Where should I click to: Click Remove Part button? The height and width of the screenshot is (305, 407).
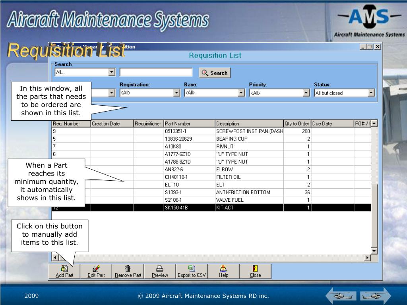(x=128, y=271)
